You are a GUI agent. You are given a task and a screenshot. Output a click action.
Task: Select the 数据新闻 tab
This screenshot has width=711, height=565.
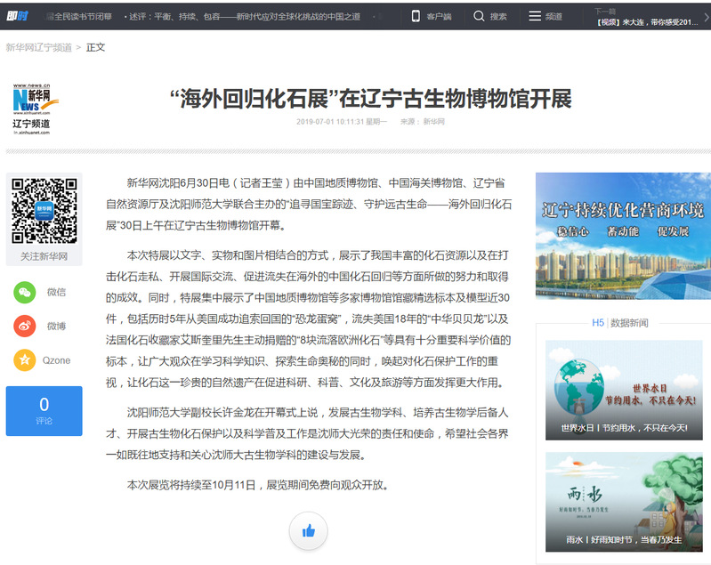pyautogui.click(x=629, y=322)
